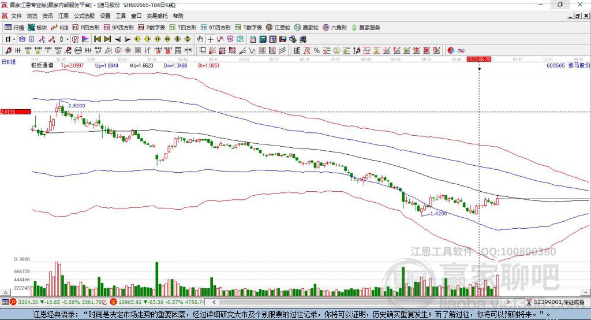
Task: Click the black left arrow icon
Action: (118, 39)
